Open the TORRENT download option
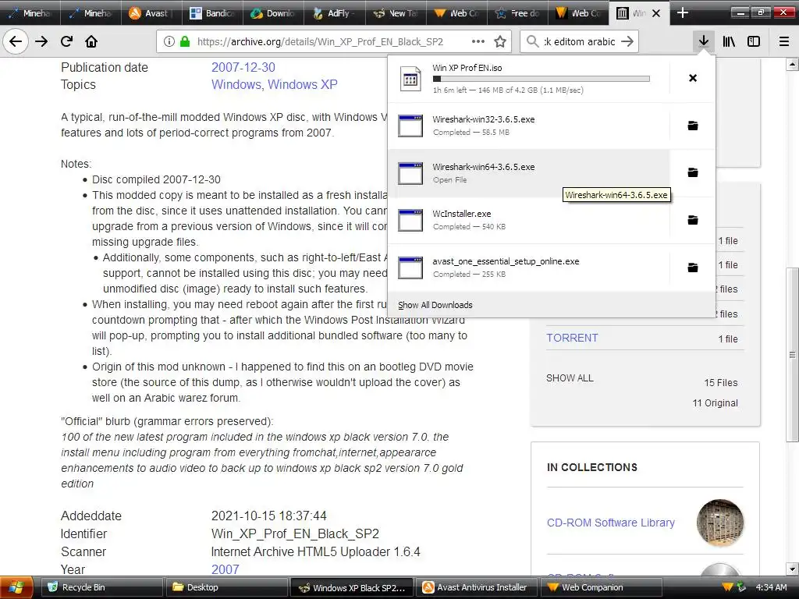The width and height of the screenshot is (799, 599). tap(572, 338)
